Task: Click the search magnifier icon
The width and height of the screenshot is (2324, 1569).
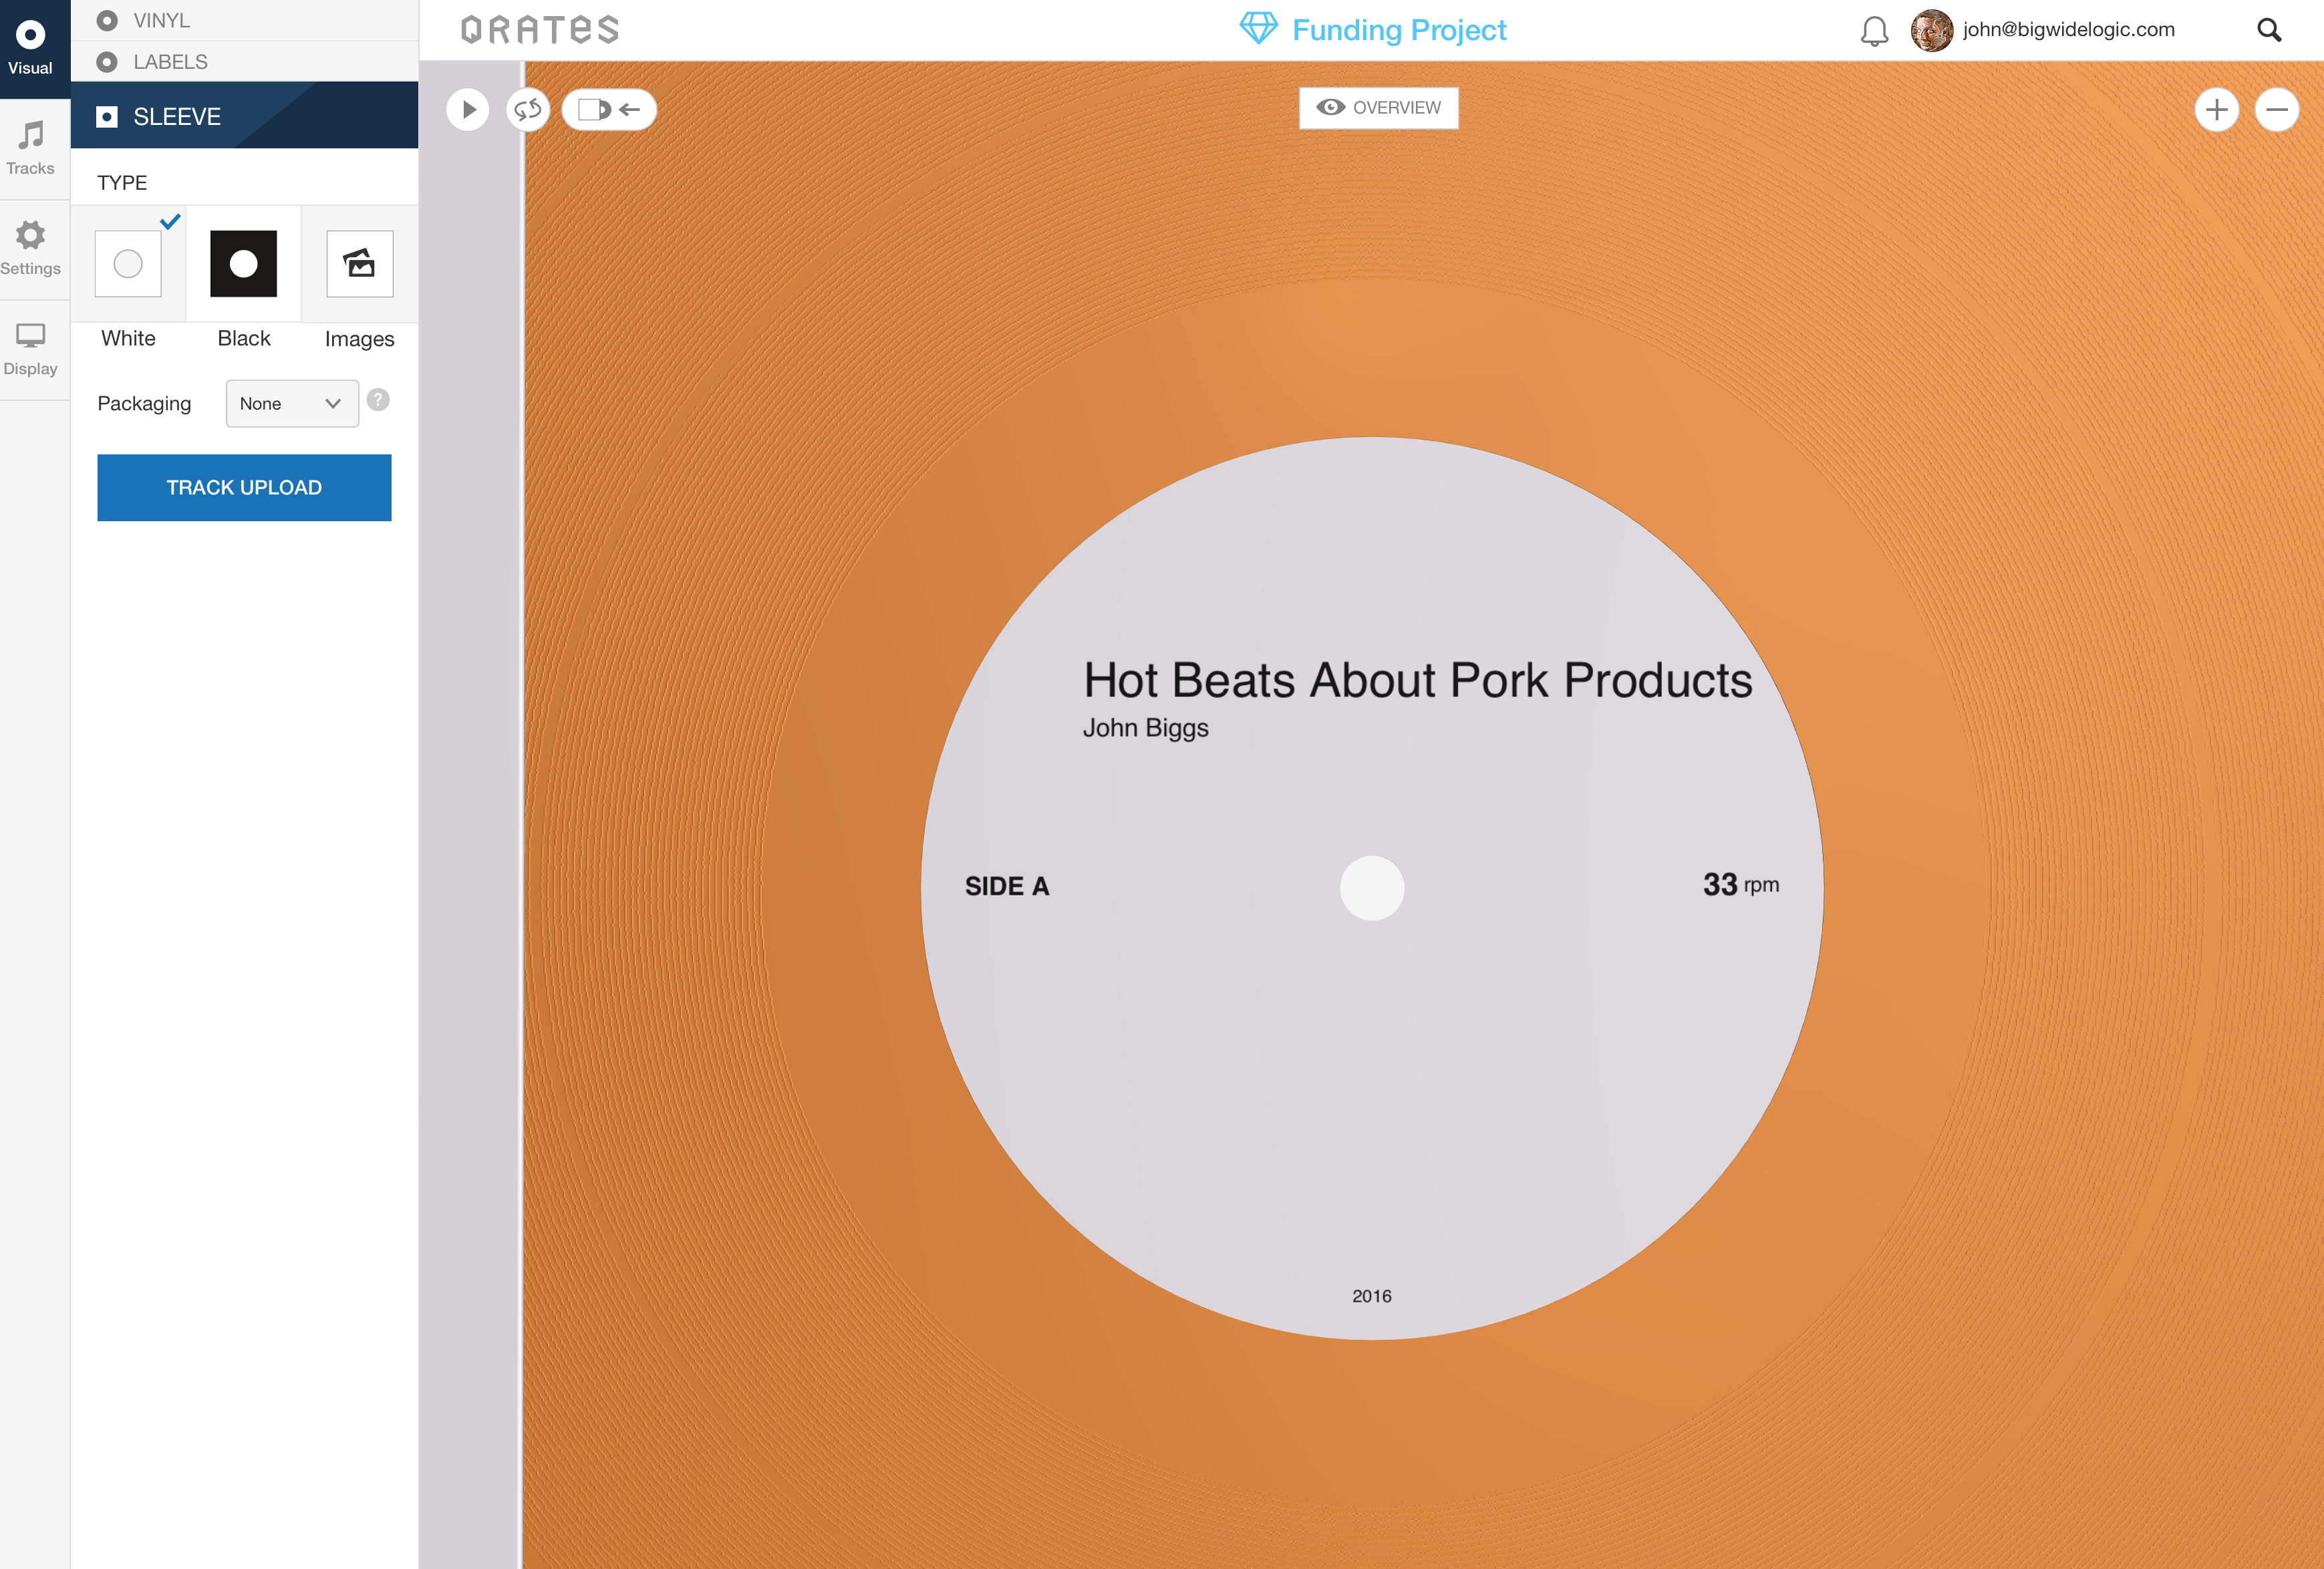Action: click(2268, 31)
